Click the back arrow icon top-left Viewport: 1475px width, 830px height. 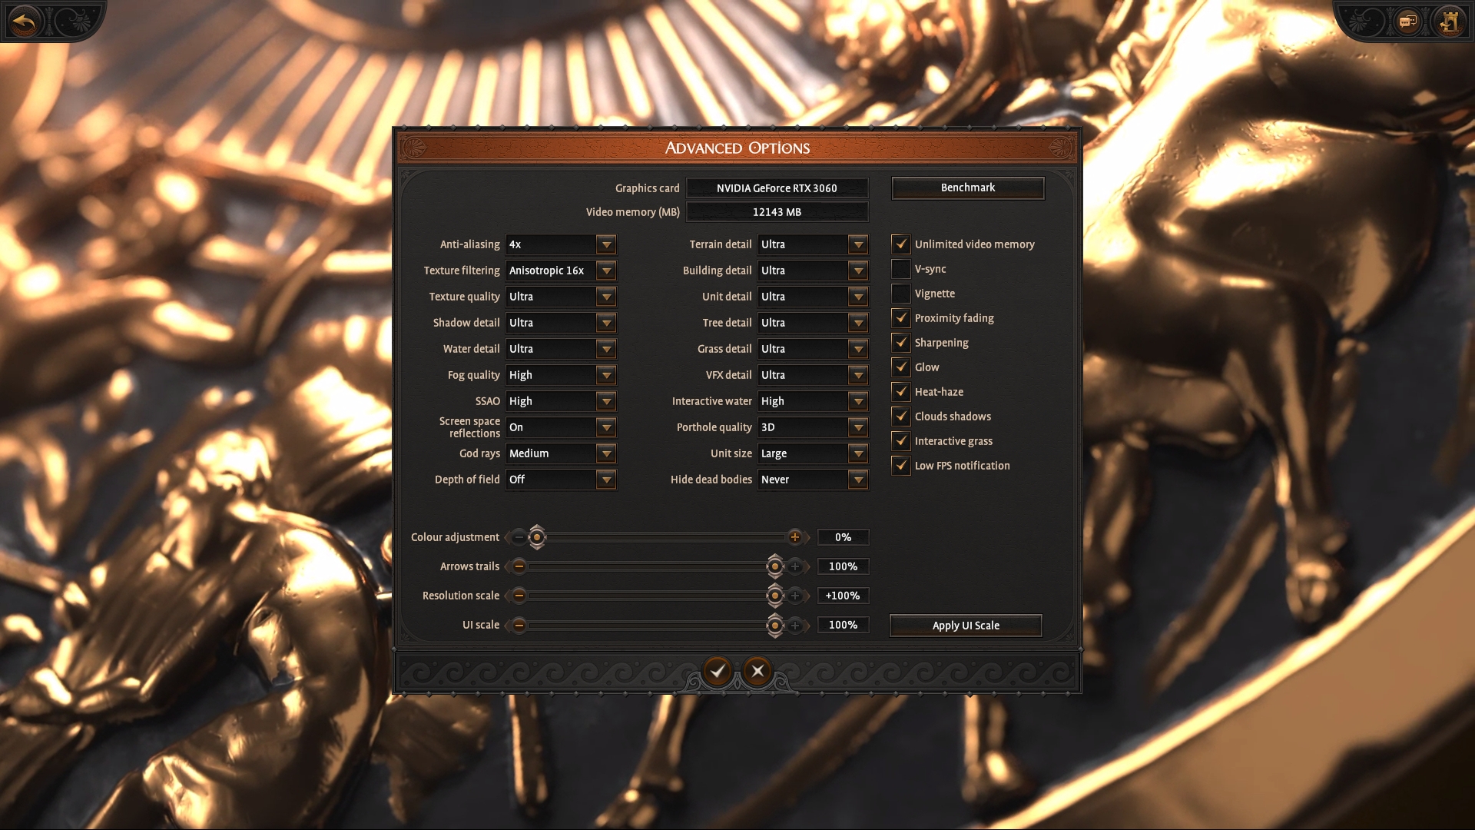[25, 22]
